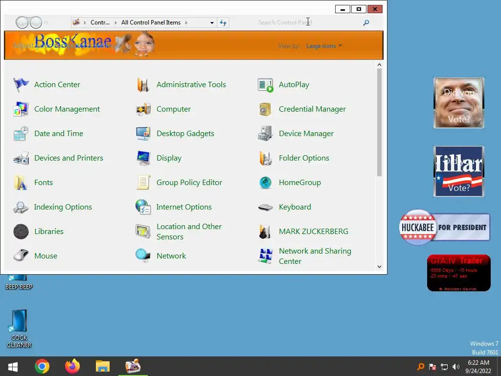Open the Display monitor icon
501x376 pixels.
143,158
